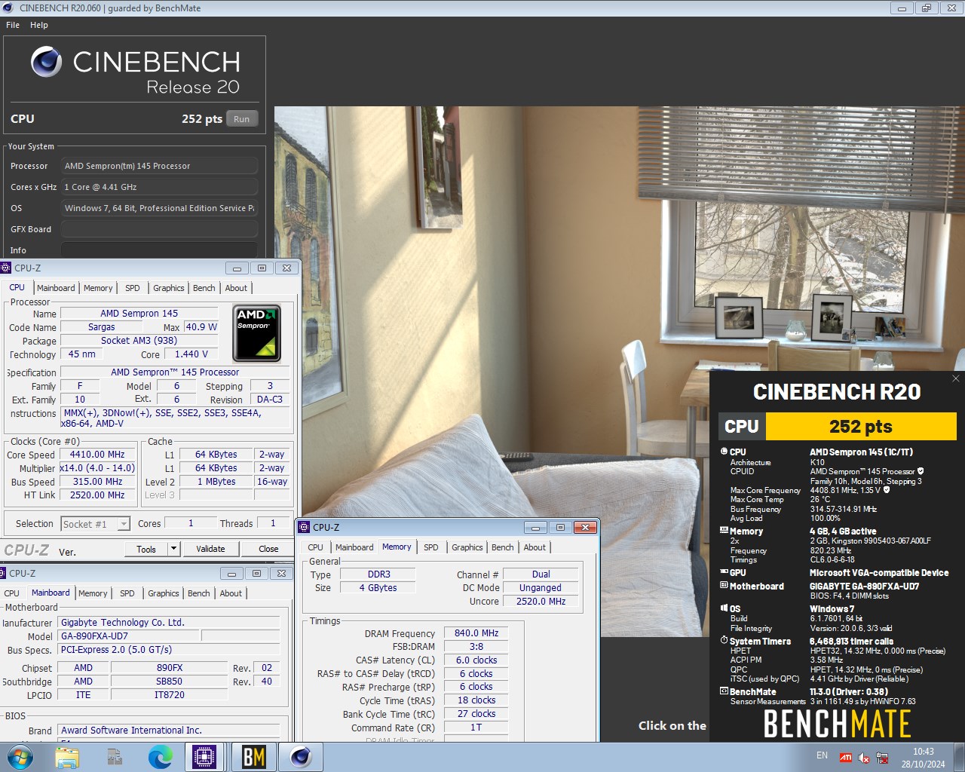Click Southbridge value SB850
The width and height of the screenshot is (965, 772).
[x=170, y=682]
